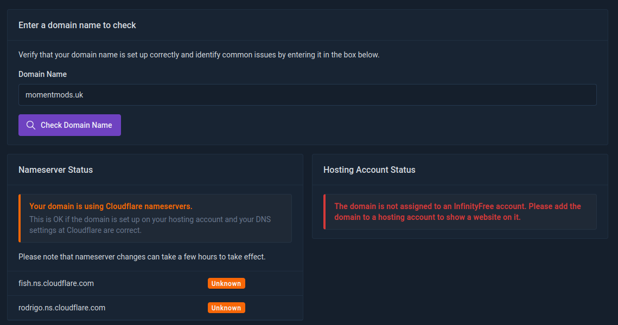Viewport: 618px width, 325px height.
Task: Select fish.ns.cloudflare.com nameserver row text
Action: 56,283
